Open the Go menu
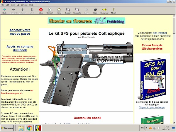Viewport: 176px width, 132px height. click(18, 5)
